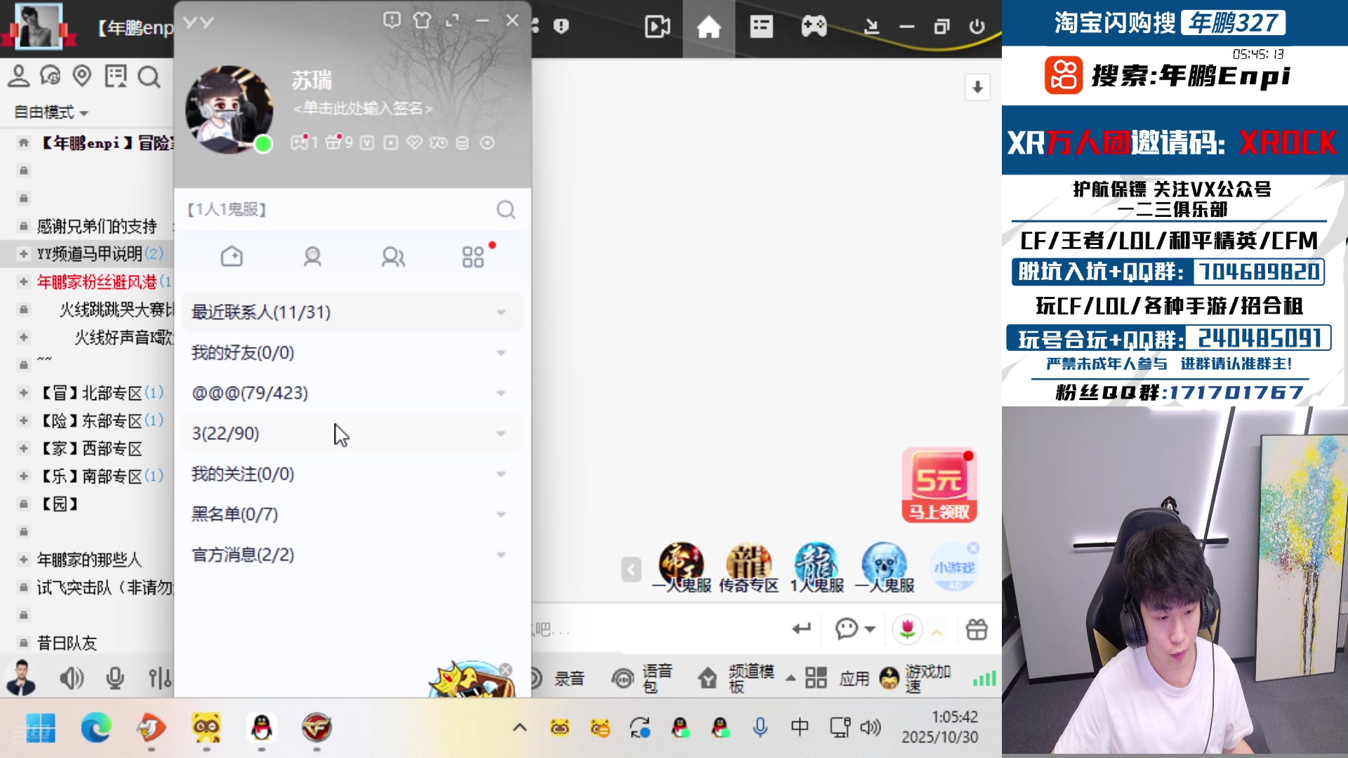Open the grid tab with the red dot

[473, 257]
